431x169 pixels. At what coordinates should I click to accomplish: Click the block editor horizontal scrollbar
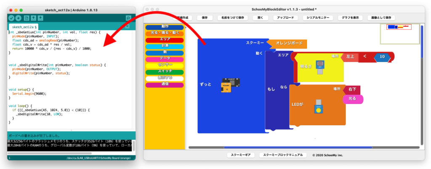tap(298, 147)
